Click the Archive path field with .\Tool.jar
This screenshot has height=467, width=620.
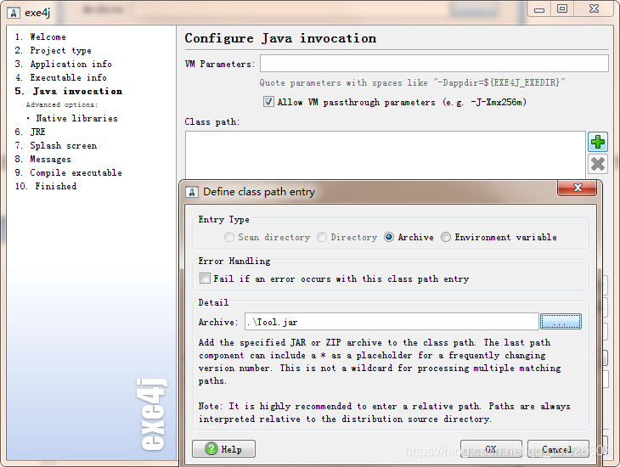392,322
